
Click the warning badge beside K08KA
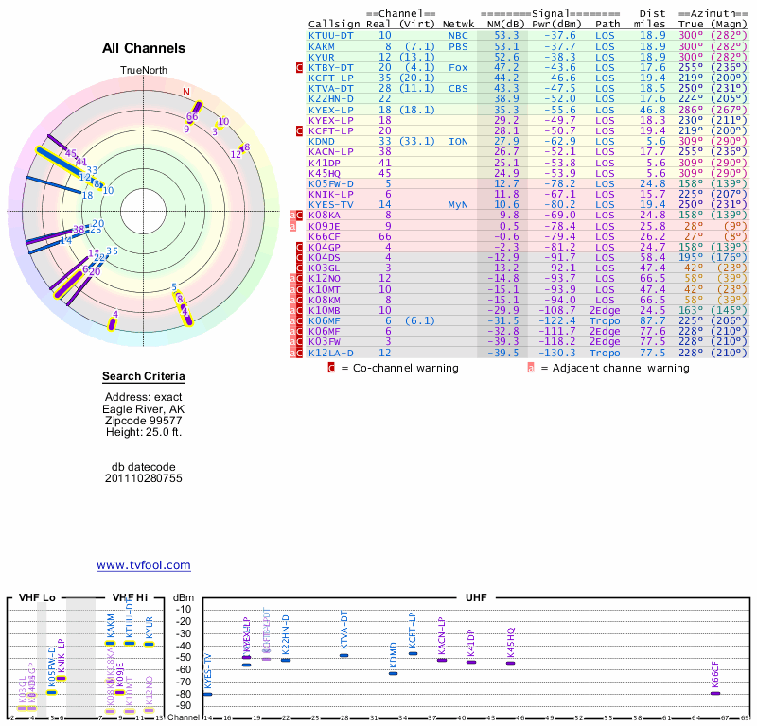[x=296, y=216]
